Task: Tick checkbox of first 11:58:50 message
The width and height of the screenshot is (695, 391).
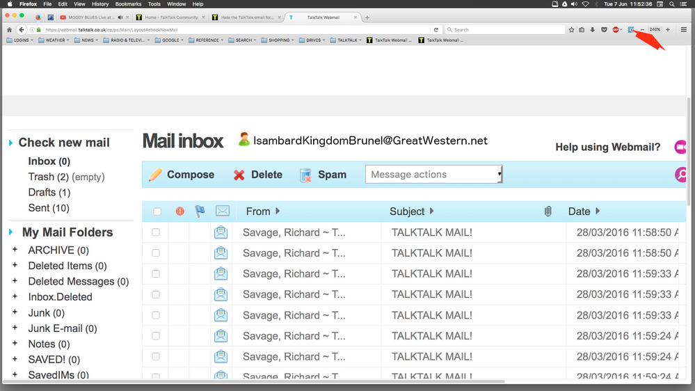Action: tap(156, 232)
